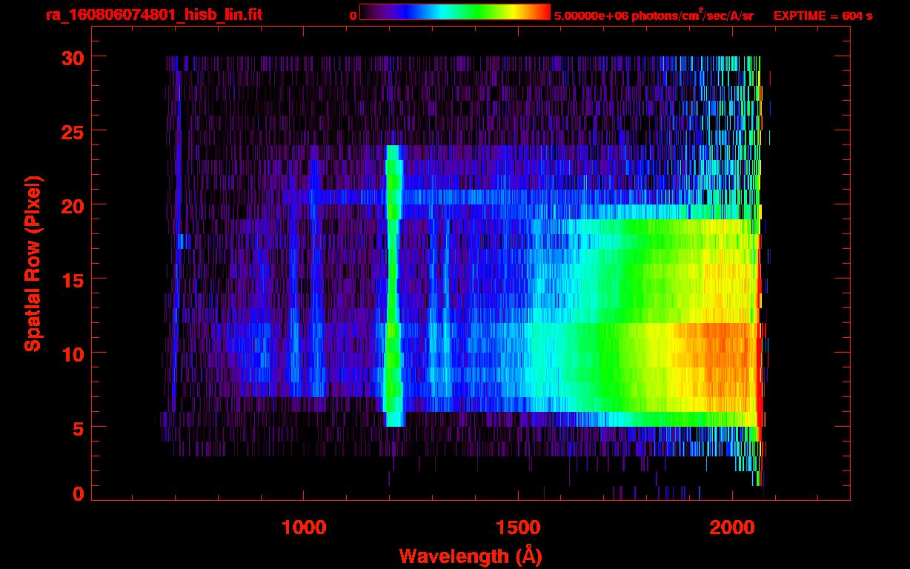The height and width of the screenshot is (569, 910).
Task: Click the rainbow color scale bar
Action: pos(455,13)
